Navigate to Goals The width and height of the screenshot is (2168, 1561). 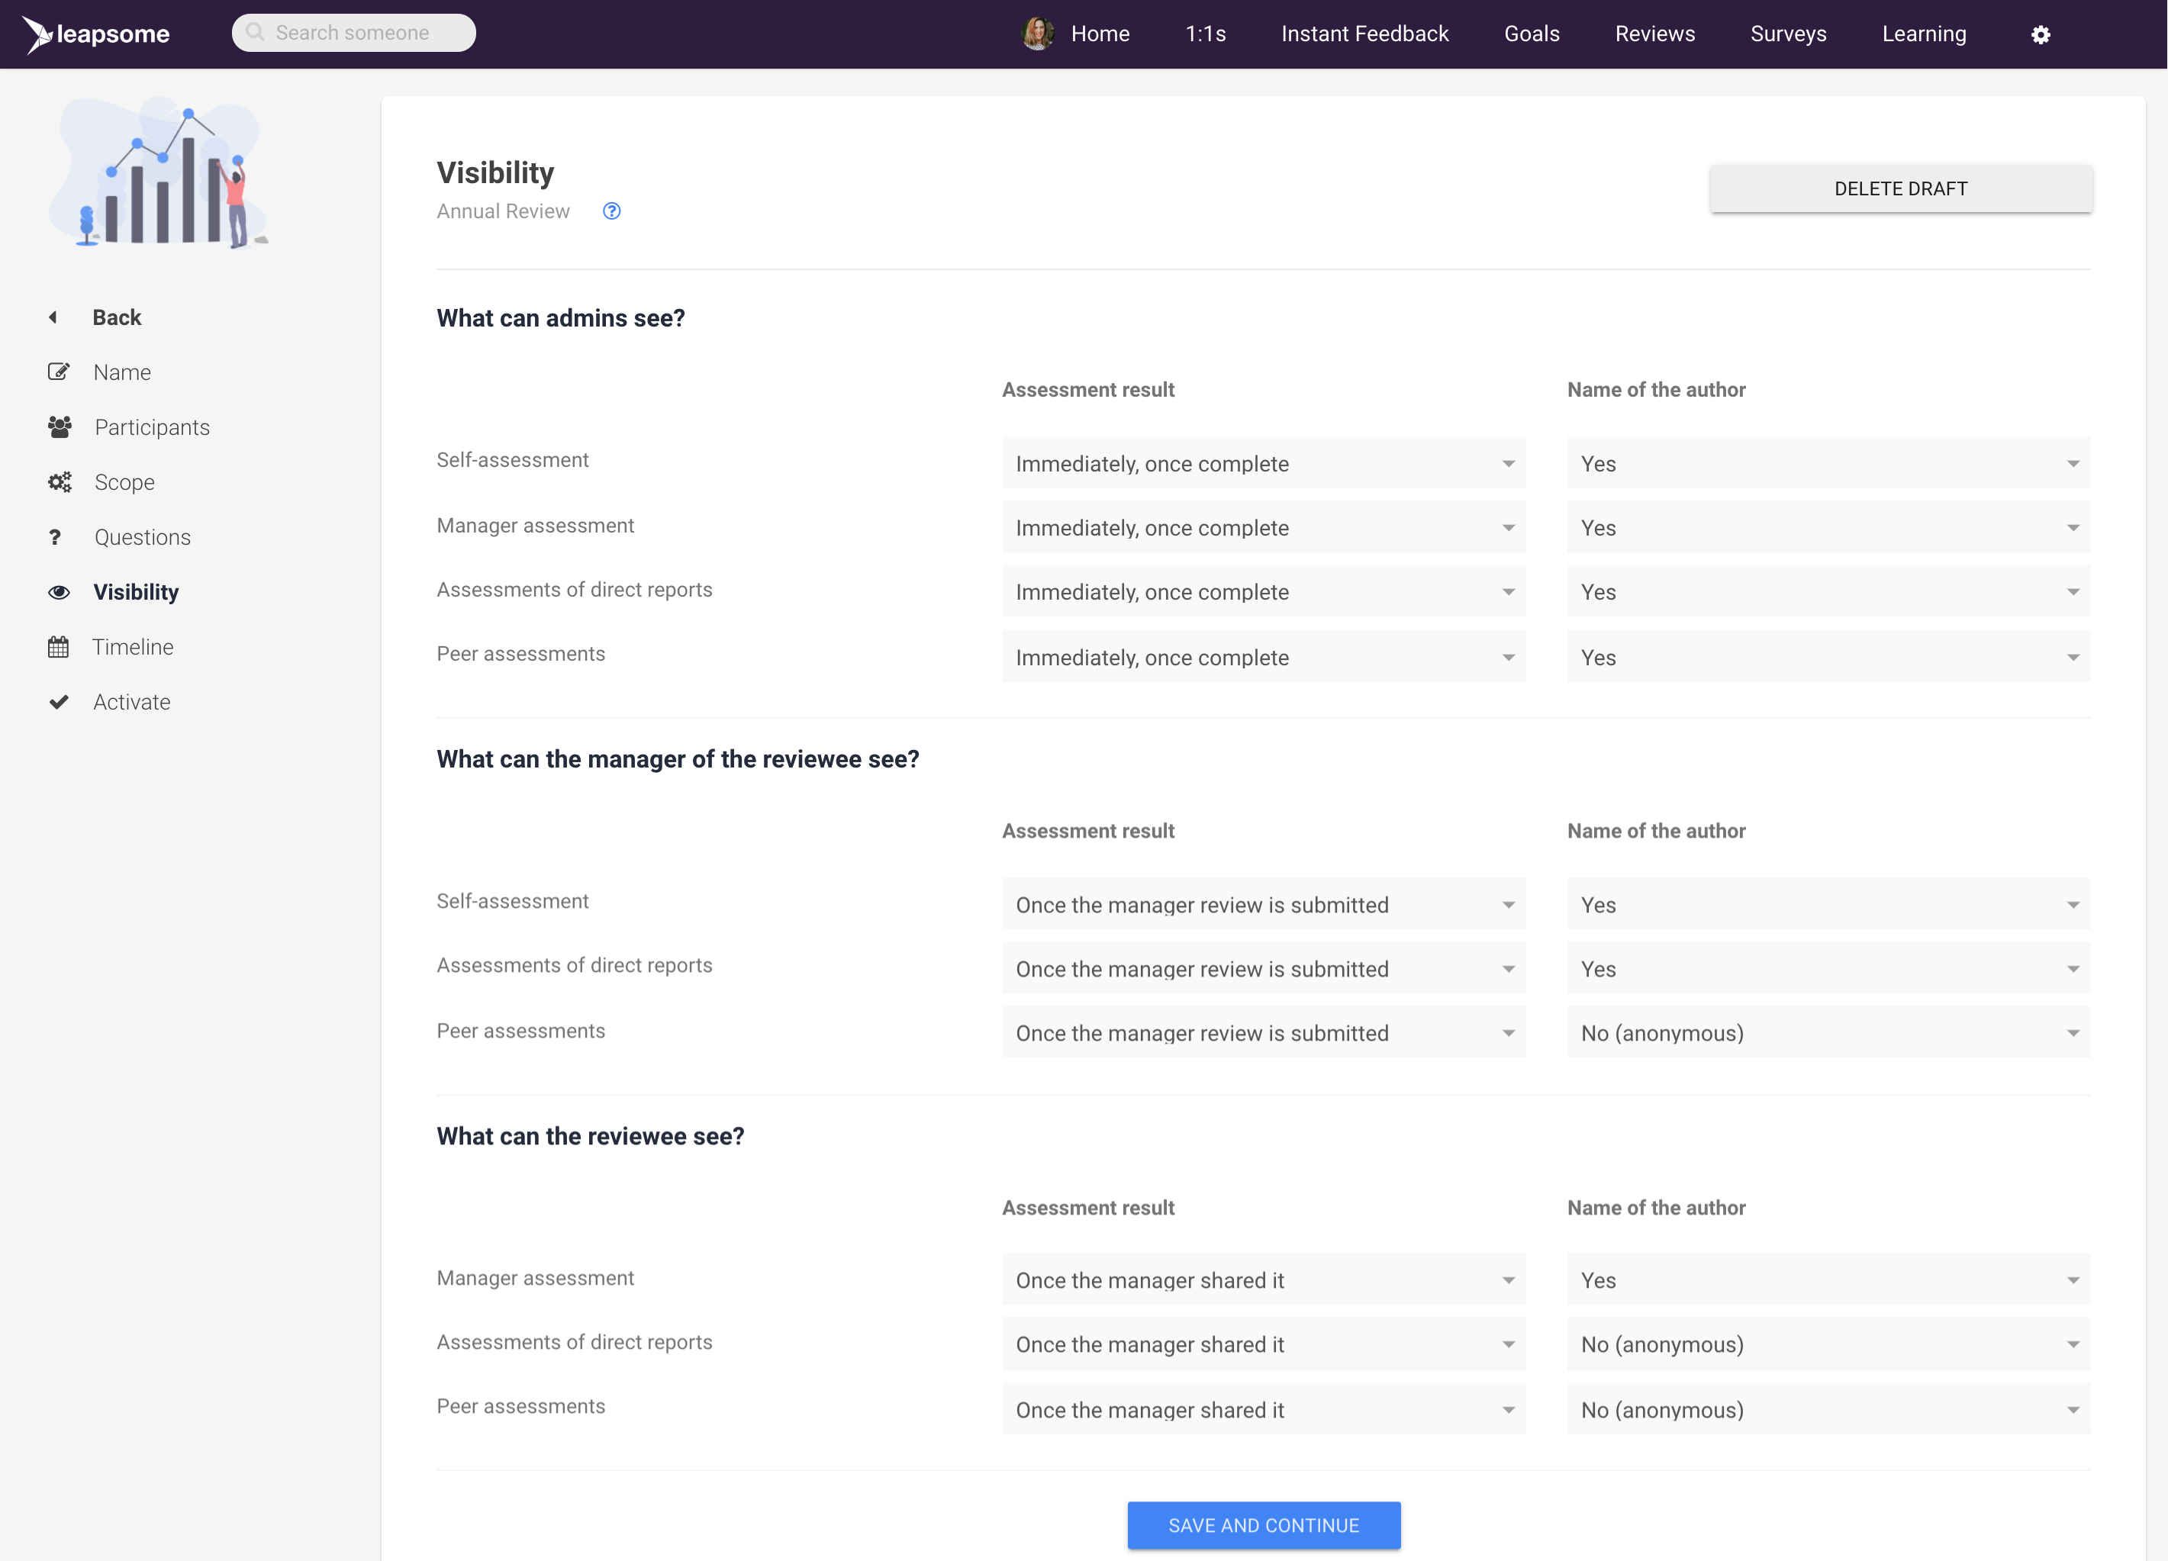click(x=1532, y=34)
